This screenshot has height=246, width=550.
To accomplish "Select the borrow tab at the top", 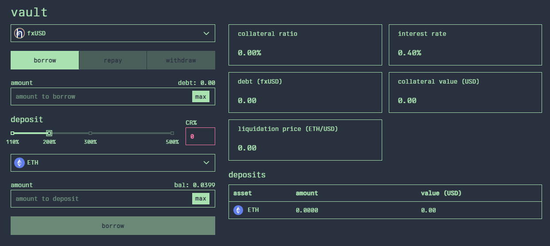I will point(45,60).
